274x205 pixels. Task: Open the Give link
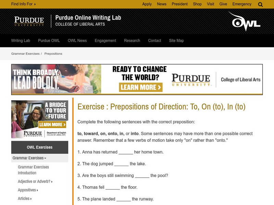click(x=223, y=4)
